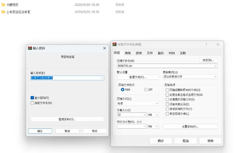Check 压缩后删除原来的文件(D) option
Image resolution: width=252 pixels, height=153 pixels.
tap(167, 90)
